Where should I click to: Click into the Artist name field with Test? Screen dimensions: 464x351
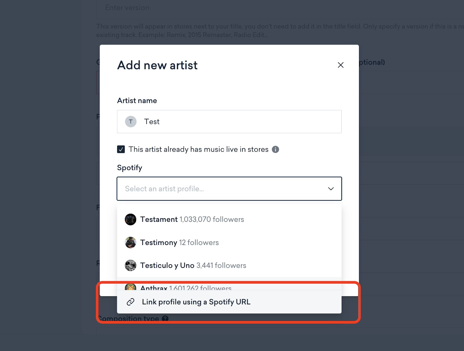229,122
